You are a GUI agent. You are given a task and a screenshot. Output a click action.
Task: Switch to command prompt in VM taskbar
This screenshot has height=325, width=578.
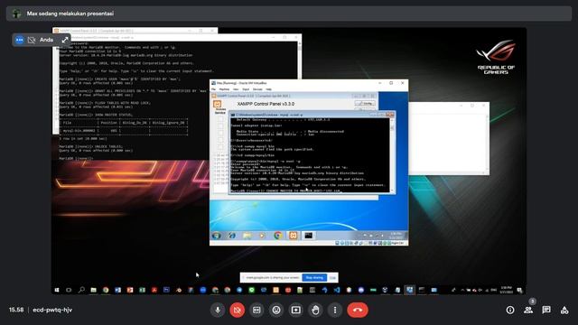(309, 236)
